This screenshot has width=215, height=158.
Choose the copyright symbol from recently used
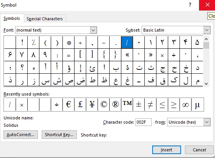click(103, 105)
